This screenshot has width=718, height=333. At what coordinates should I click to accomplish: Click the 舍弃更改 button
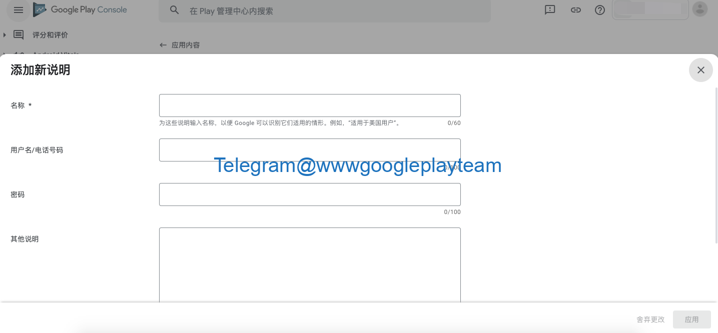tap(650, 319)
